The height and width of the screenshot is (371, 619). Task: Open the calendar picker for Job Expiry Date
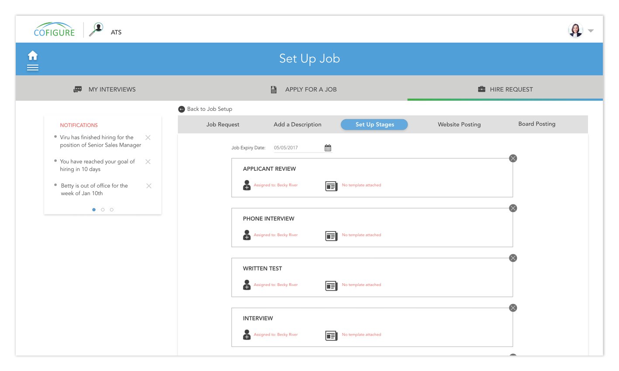click(328, 148)
